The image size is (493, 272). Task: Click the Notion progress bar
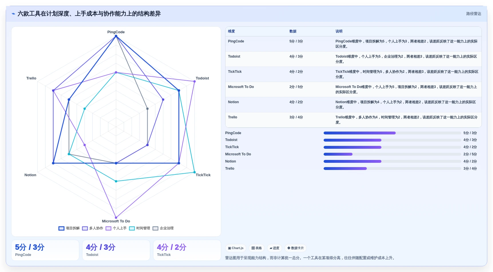(x=392, y=161)
